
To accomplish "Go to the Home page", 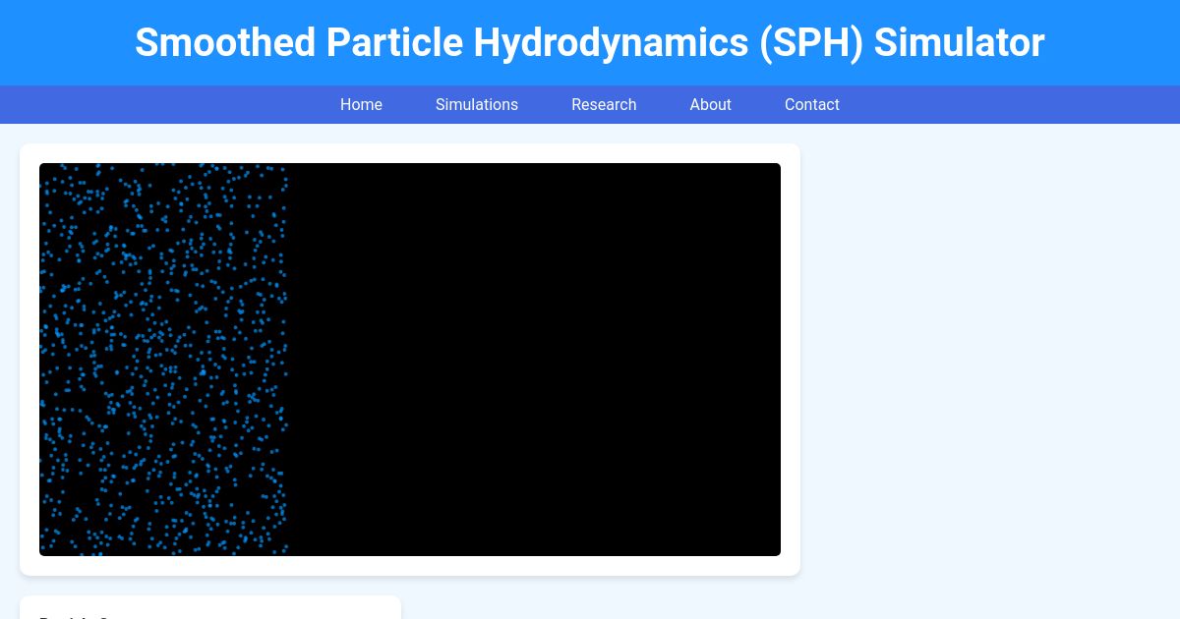I will [x=361, y=104].
